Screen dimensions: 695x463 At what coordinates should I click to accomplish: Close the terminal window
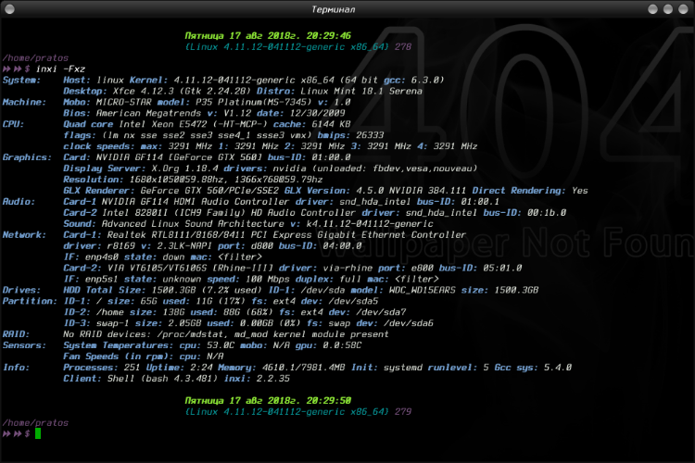[682, 8]
